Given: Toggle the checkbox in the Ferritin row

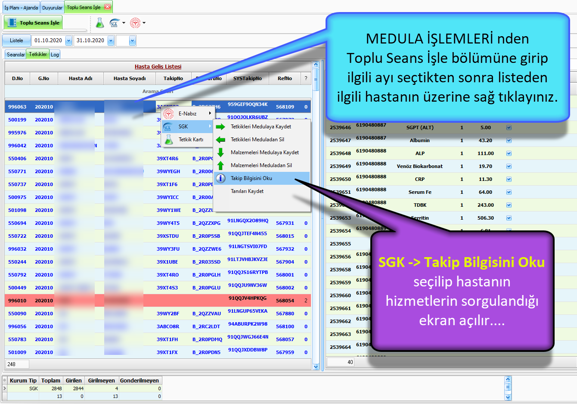Looking at the screenshot, I should click(509, 218).
